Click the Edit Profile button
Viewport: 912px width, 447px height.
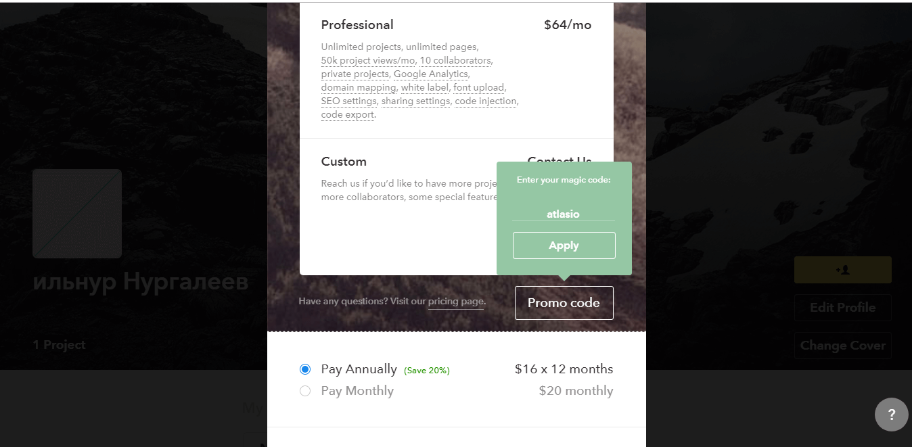click(842, 308)
